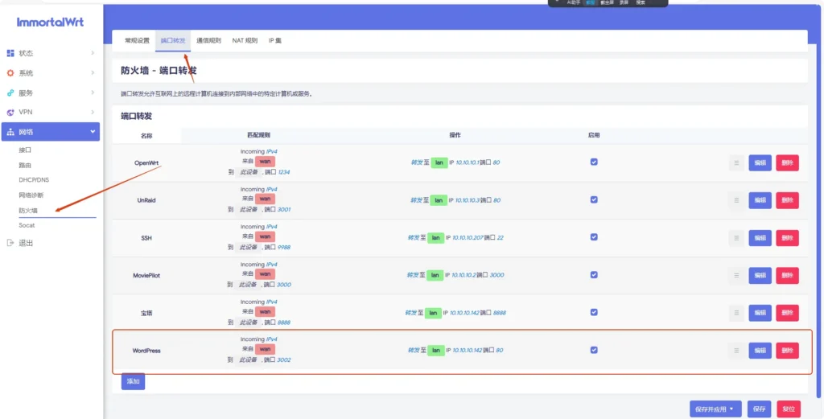
Task: Switch to the NAT 规则 tab
Action: point(245,40)
